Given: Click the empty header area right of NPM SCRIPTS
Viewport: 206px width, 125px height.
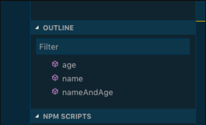Looking at the screenshot, I should (x=143, y=116).
